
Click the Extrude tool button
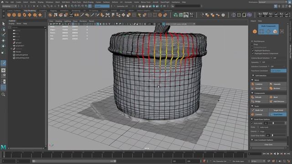(259, 97)
